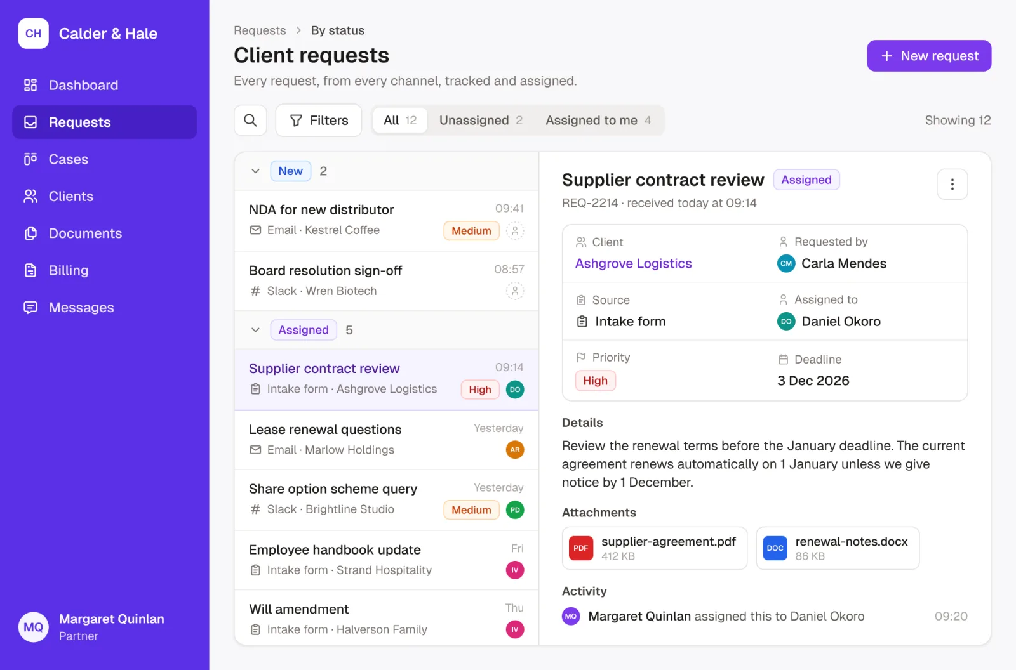
Task: Click the 3 Dec 2026 deadline value
Action: pos(813,381)
